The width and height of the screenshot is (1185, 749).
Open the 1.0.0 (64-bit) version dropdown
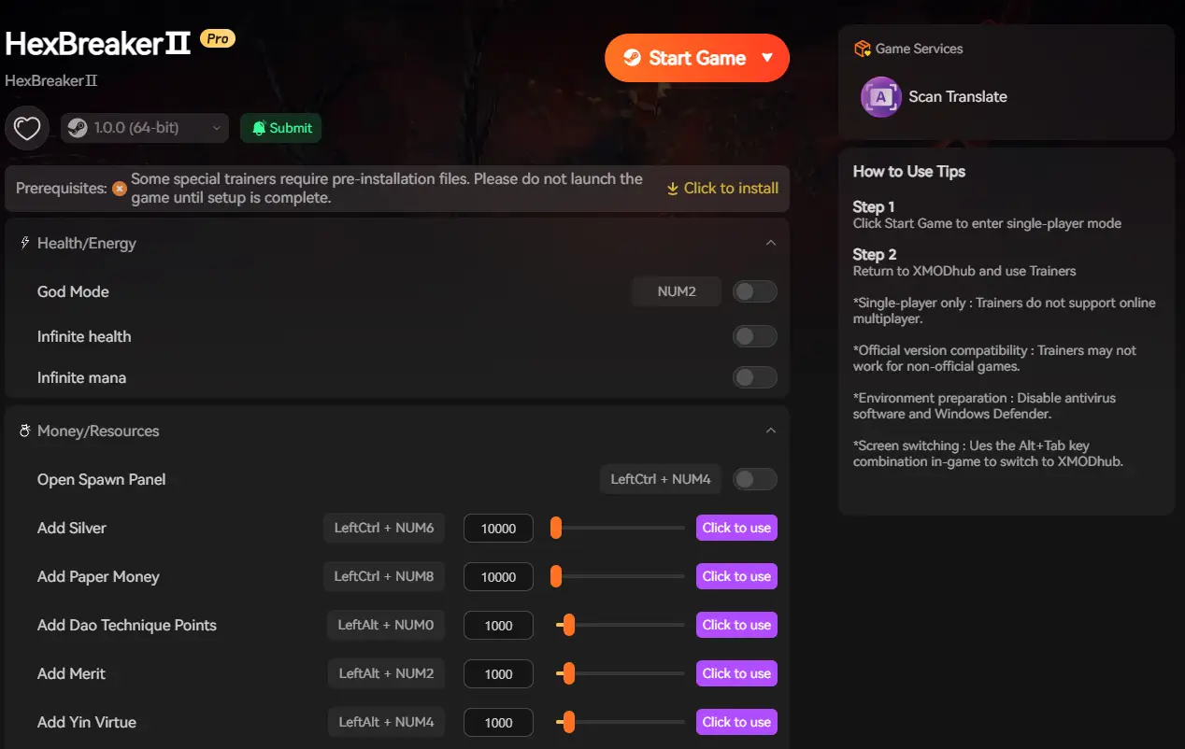click(x=145, y=128)
